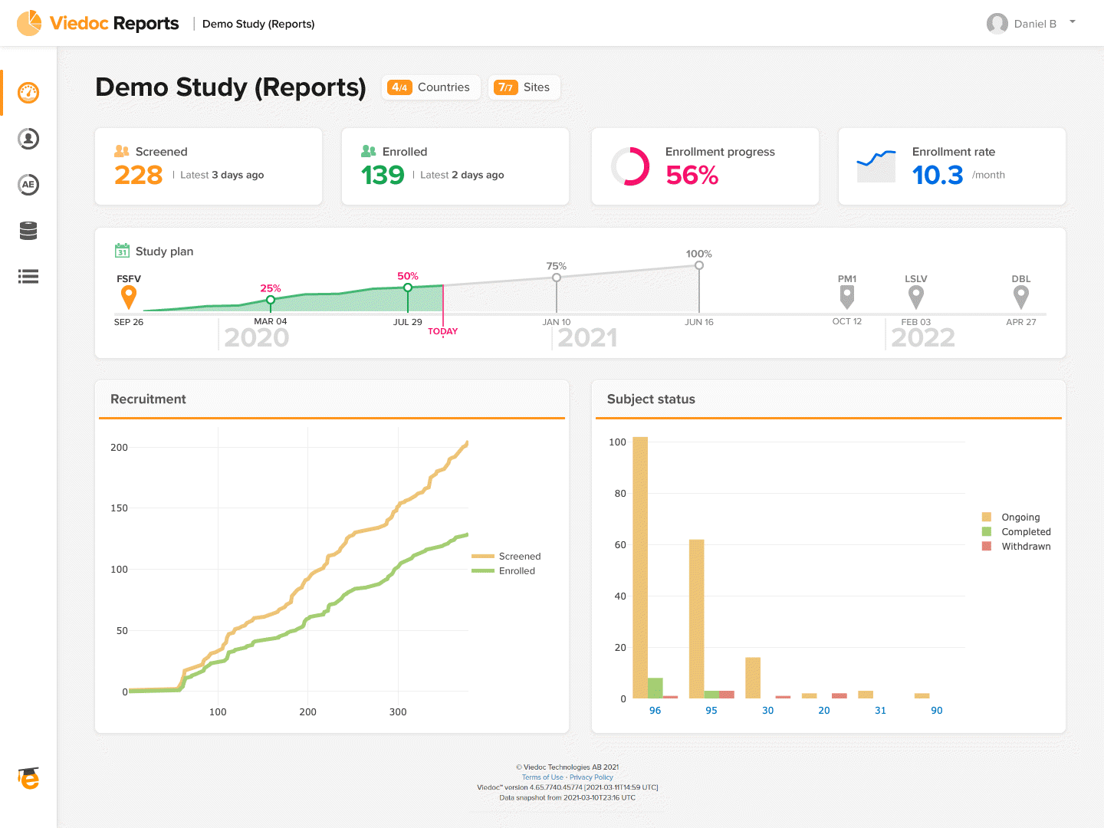Click the FSFV milestone marker on timeline
The width and height of the screenshot is (1104, 828).
(x=129, y=296)
